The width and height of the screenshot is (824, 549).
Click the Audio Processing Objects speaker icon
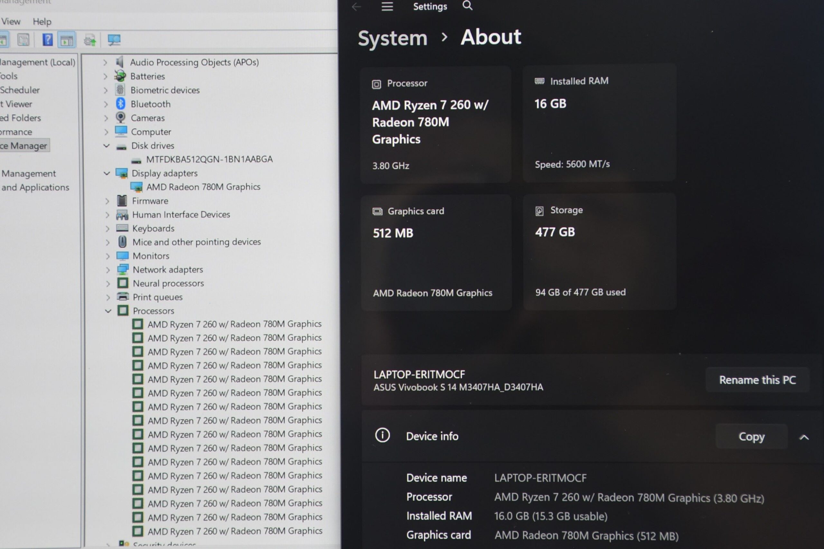(120, 62)
